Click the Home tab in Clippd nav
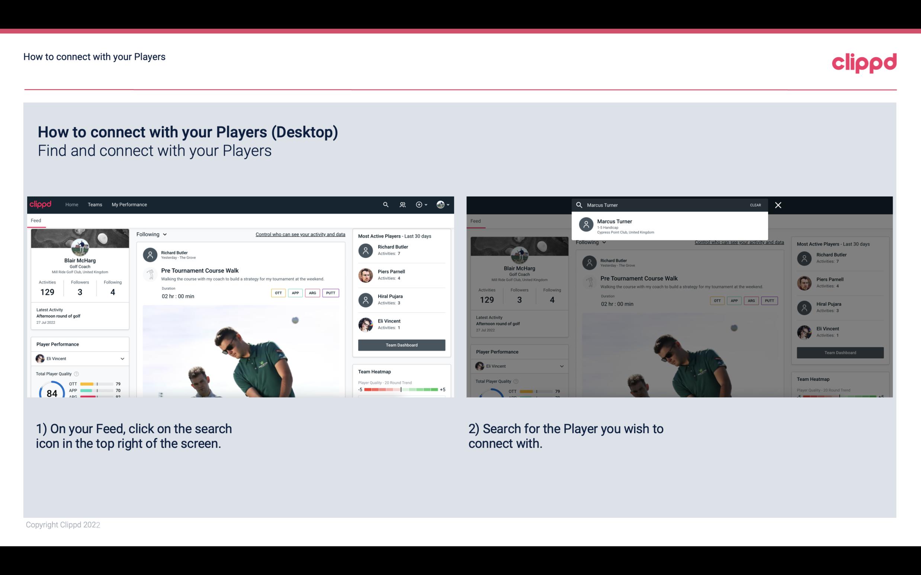Viewport: 921px width, 575px height. coord(72,205)
